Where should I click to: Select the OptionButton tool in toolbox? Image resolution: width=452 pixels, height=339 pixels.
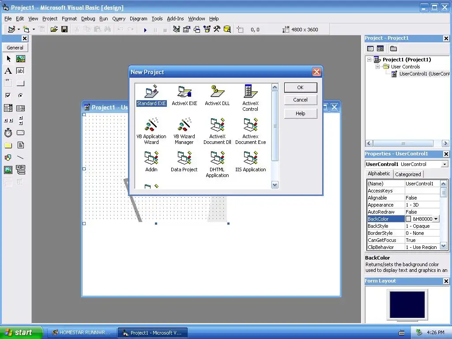tap(20, 95)
